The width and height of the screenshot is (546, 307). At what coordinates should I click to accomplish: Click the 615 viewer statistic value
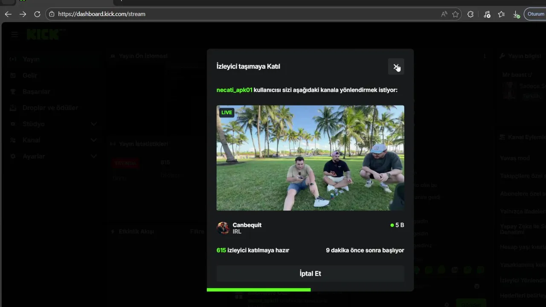[165, 162]
